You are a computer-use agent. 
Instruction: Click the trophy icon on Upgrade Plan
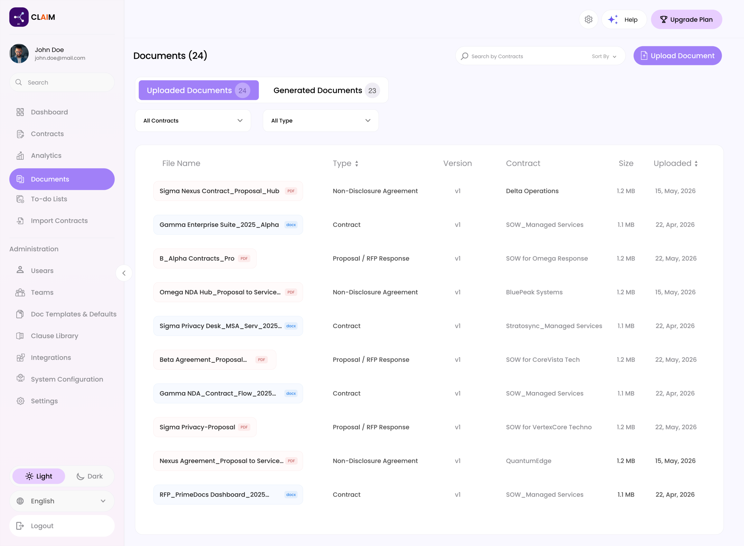point(663,19)
